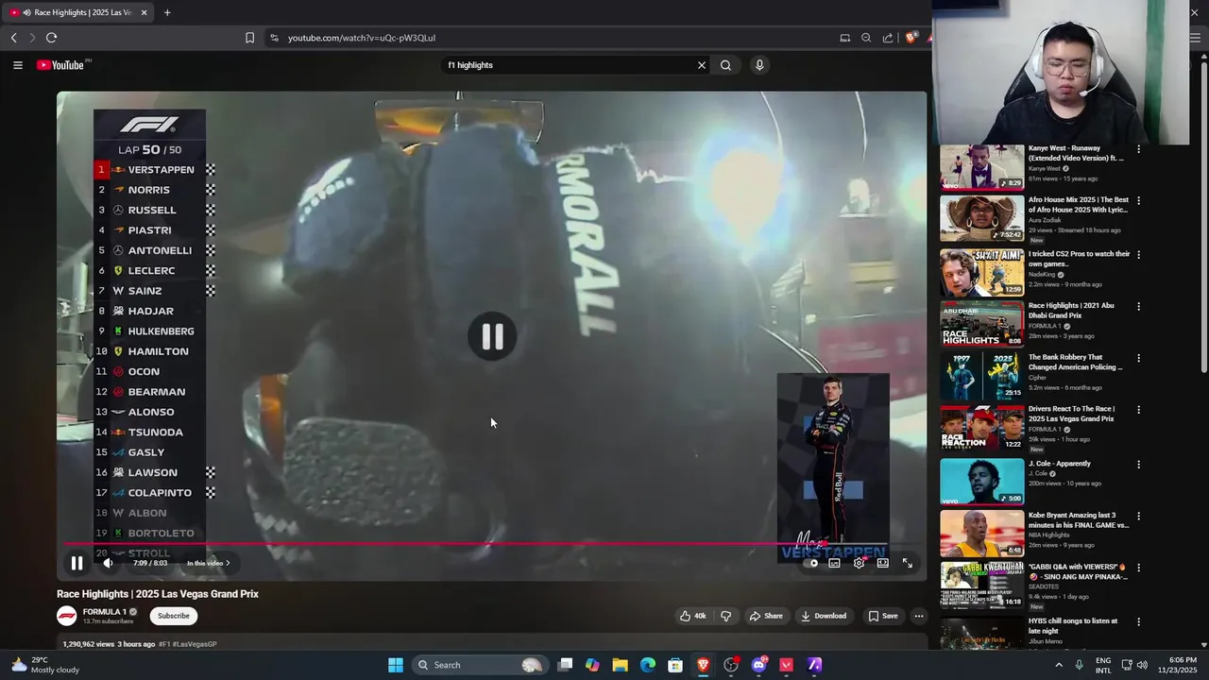Close the Race Highlights browser tab
This screenshot has width=1209, height=680.
click(144, 12)
